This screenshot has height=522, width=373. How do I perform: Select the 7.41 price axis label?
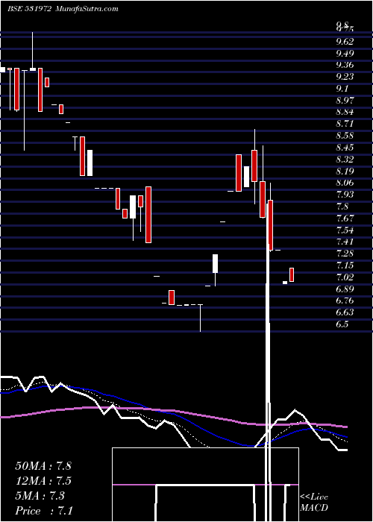click(x=345, y=242)
